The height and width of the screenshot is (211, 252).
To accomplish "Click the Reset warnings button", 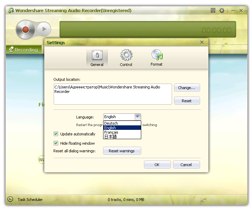I will (122, 151).
